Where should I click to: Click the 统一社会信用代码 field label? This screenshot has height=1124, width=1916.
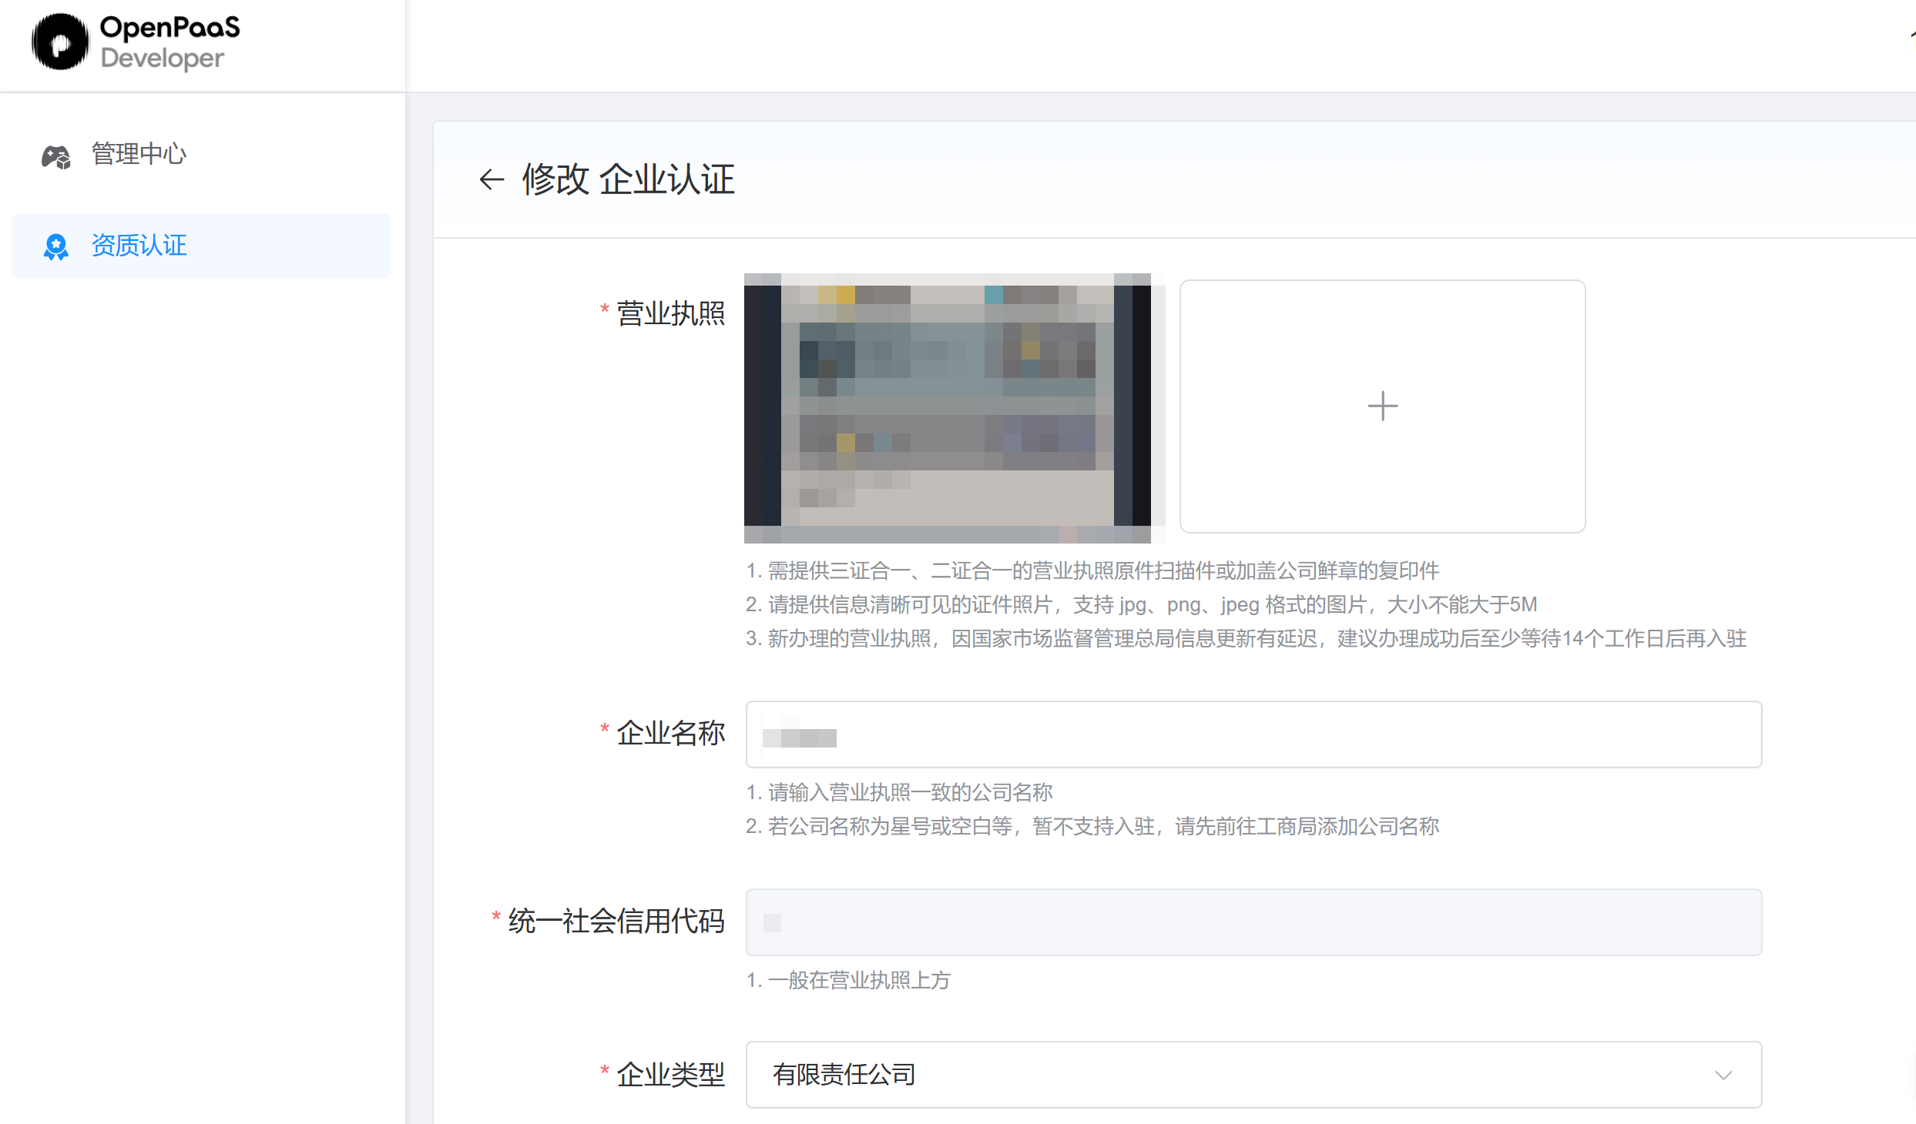coord(616,921)
